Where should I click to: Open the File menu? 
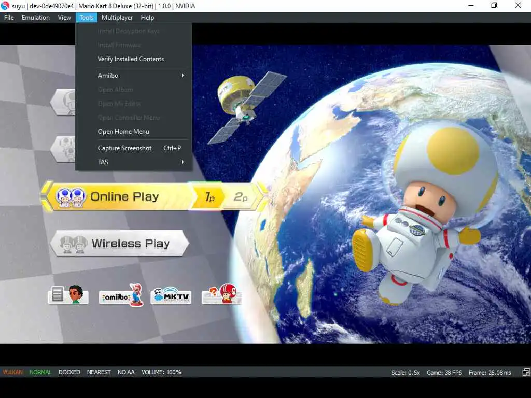coord(9,18)
